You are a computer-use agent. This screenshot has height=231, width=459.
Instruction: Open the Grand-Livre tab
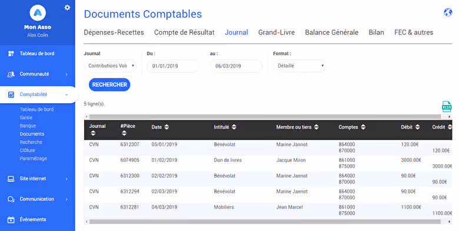pos(277,32)
